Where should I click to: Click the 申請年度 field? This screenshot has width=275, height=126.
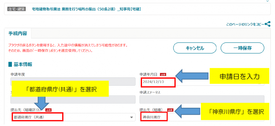point(73,82)
